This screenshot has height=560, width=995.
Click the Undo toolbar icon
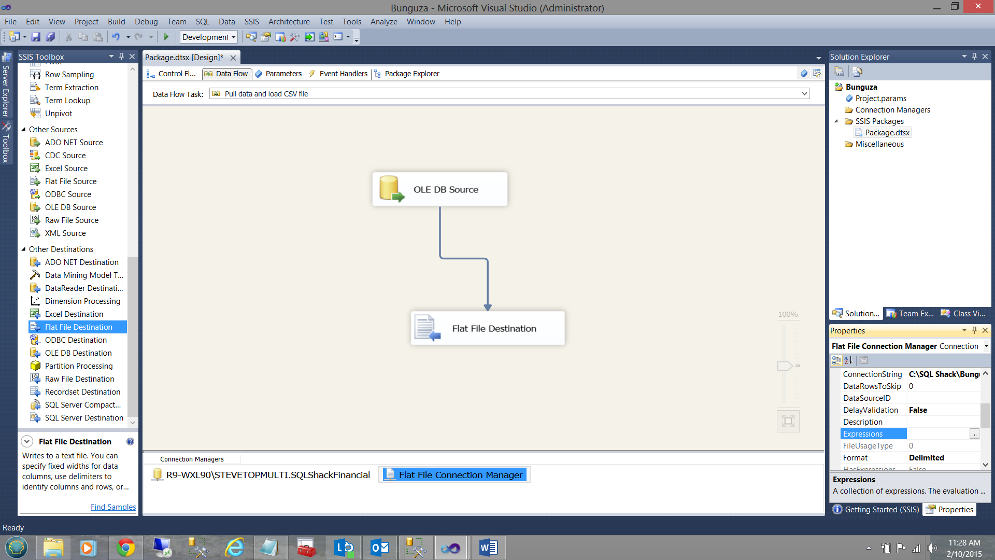coord(116,37)
